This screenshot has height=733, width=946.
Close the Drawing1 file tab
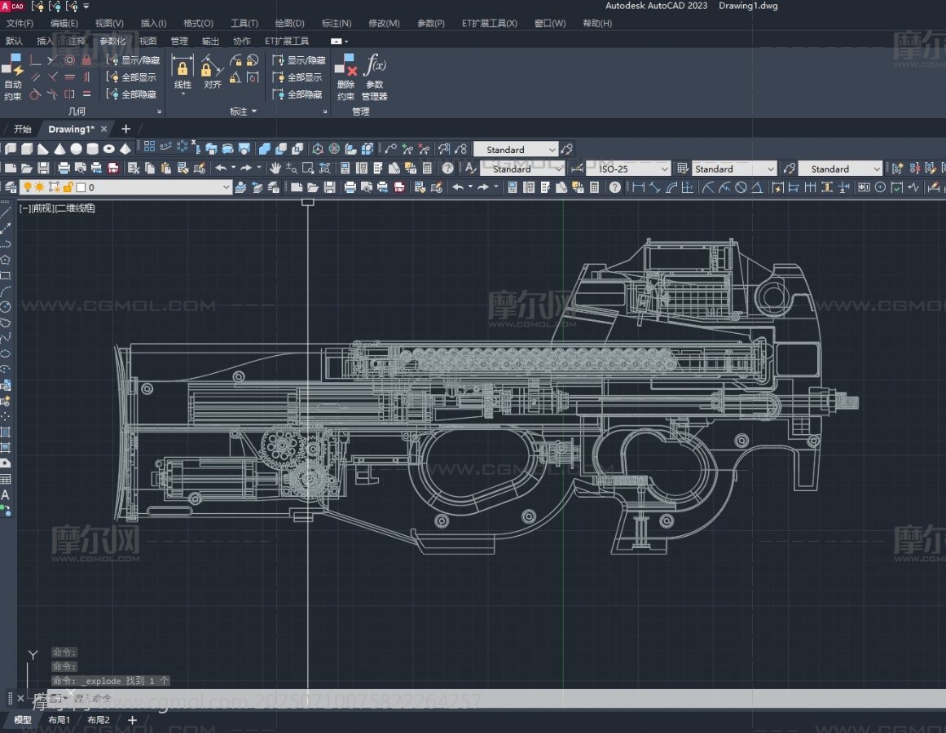[103, 129]
